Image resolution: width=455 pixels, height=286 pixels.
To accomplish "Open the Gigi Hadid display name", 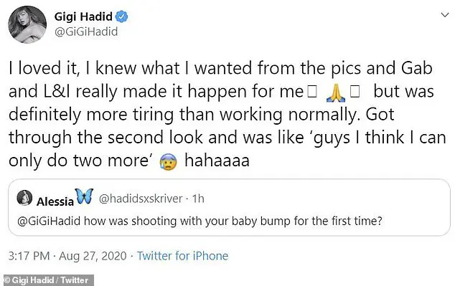I will coord(83,16).
